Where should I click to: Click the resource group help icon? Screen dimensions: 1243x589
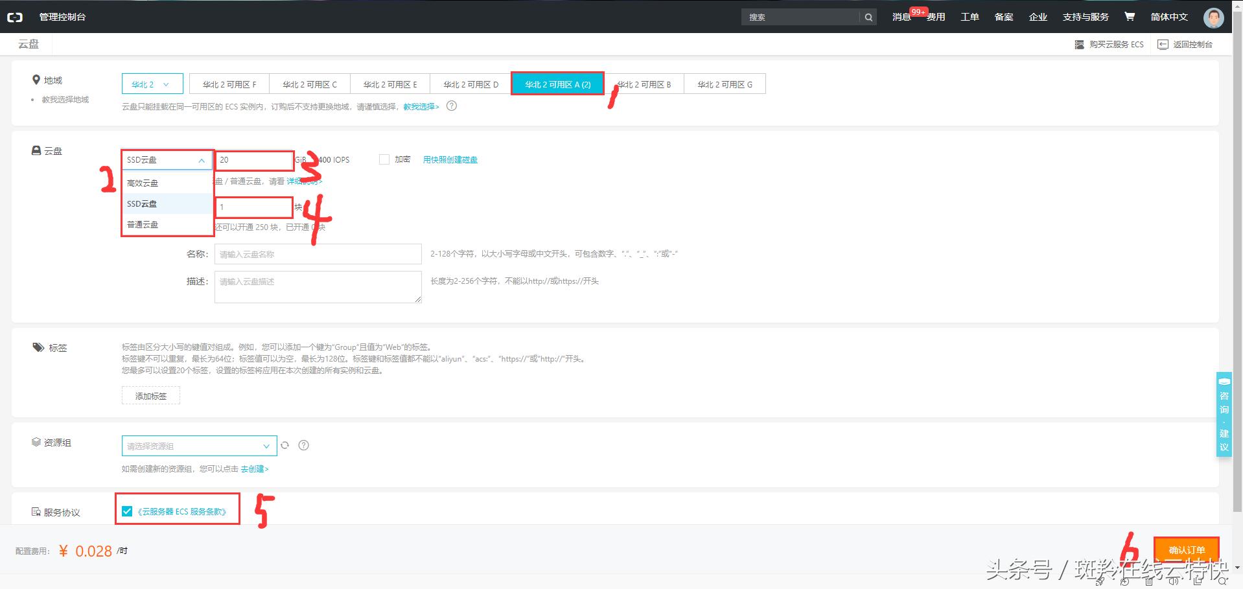click(303, 445)
